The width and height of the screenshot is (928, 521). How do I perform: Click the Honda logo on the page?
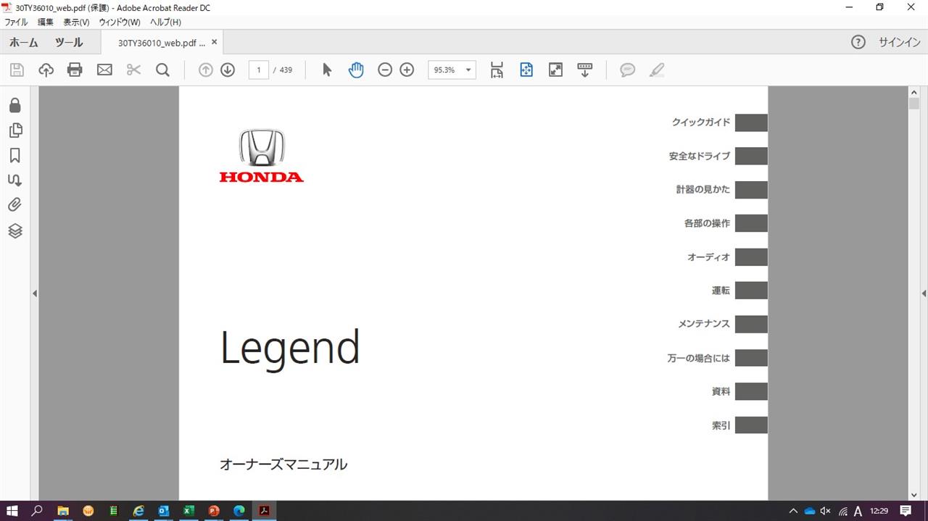[262, 156]
